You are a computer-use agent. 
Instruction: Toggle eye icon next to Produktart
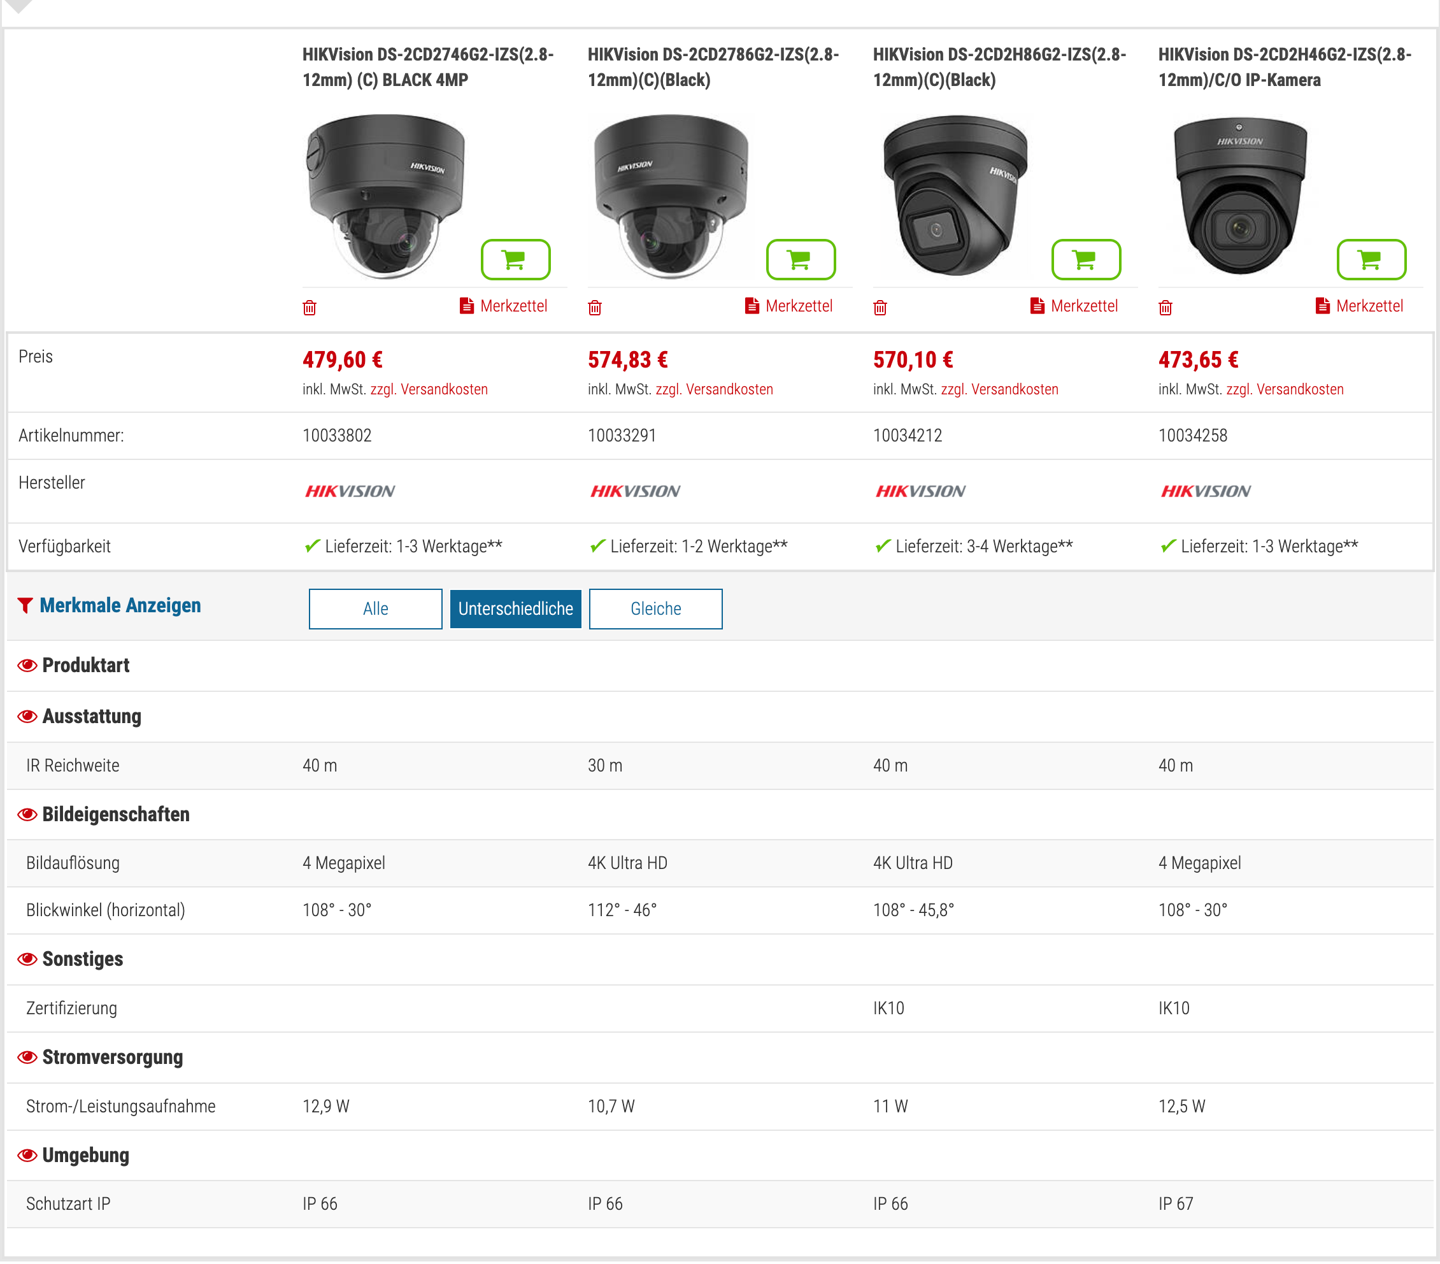tap(27, 666)
